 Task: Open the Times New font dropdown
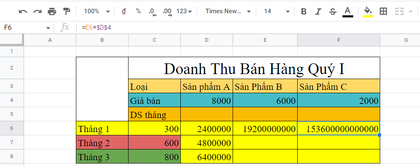coord(228,11)
